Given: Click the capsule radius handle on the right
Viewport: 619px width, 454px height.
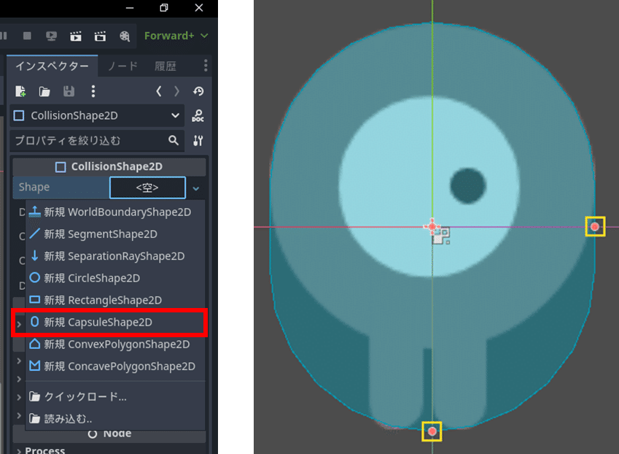Looking at the screenshot, I should (x=595, y=226).
